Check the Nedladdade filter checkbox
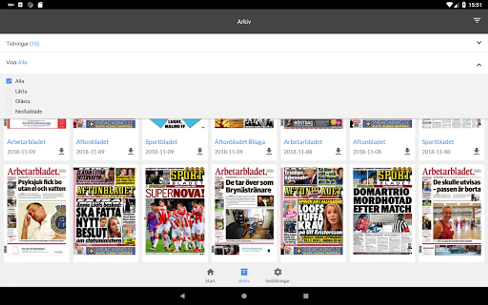Viewport: 488px width, 305px height. pyautogui.click(x=9, y=111)
